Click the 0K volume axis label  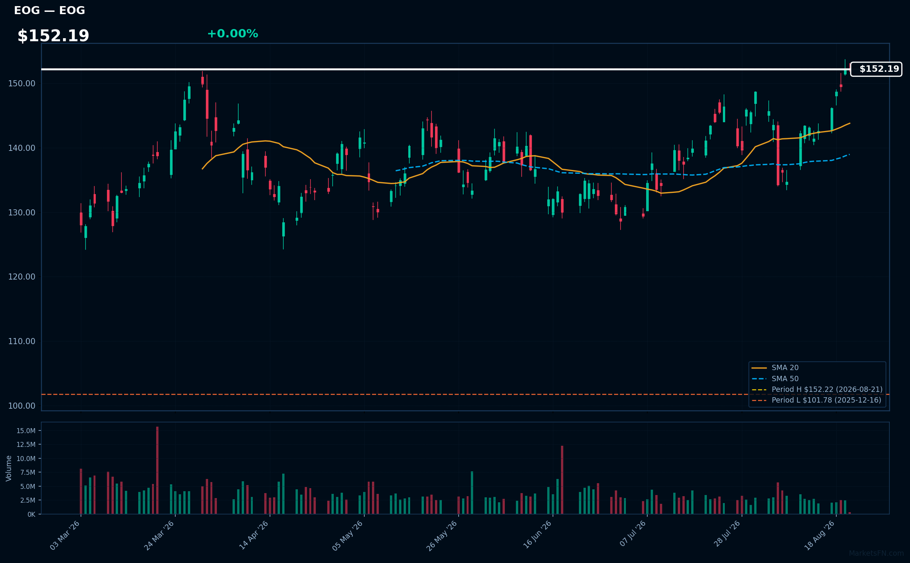click(x=31, y=514)
